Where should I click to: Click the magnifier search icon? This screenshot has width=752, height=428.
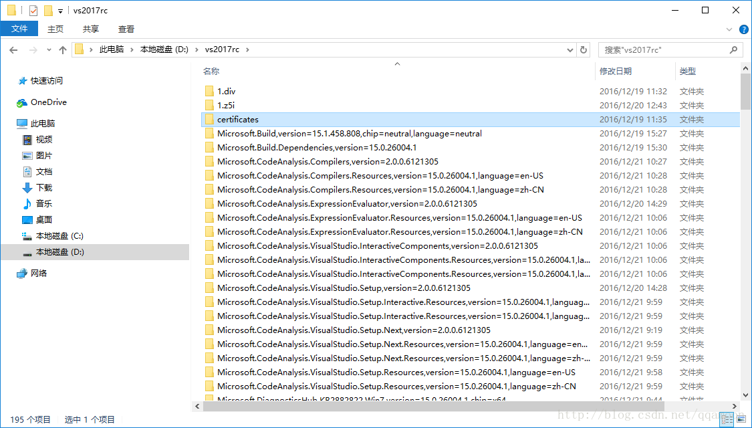coord(733,49)
